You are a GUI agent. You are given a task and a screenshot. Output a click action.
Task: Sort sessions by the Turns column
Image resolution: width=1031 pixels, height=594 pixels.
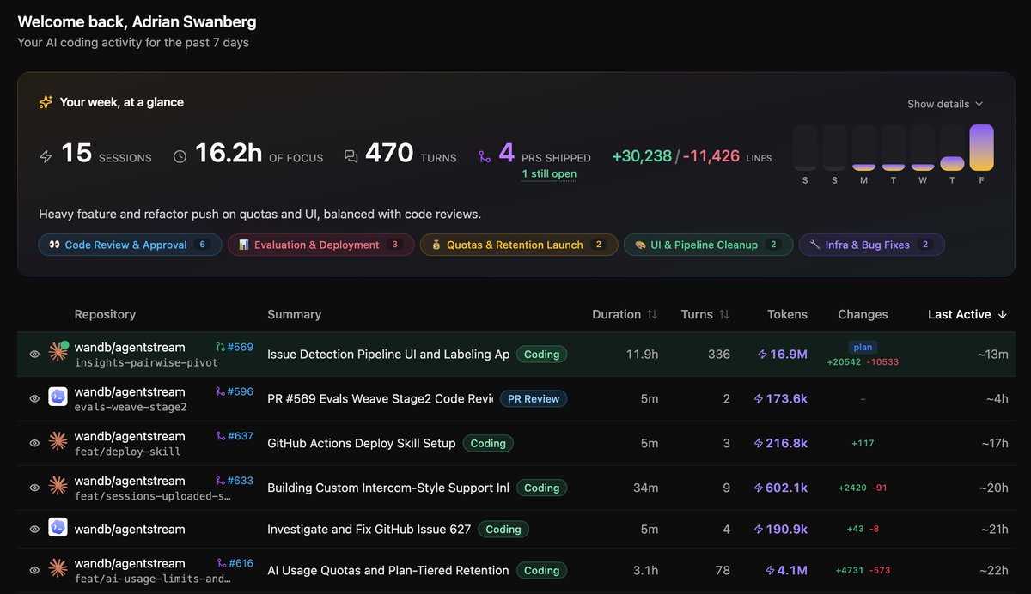tap(705, 314)
